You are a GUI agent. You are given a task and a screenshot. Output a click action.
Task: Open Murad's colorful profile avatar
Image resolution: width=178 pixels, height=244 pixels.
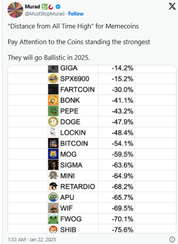point(15,10)
